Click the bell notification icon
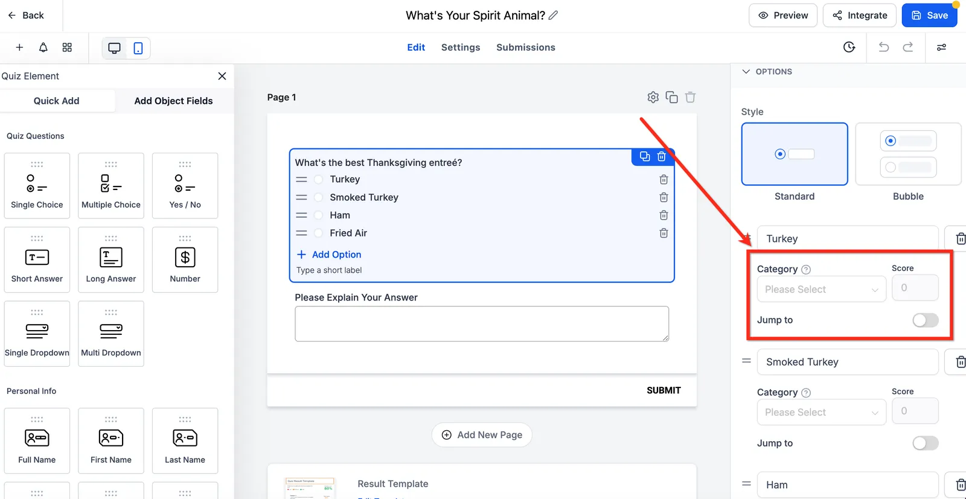This screenshot has height=499, width=966. point(43,48)
